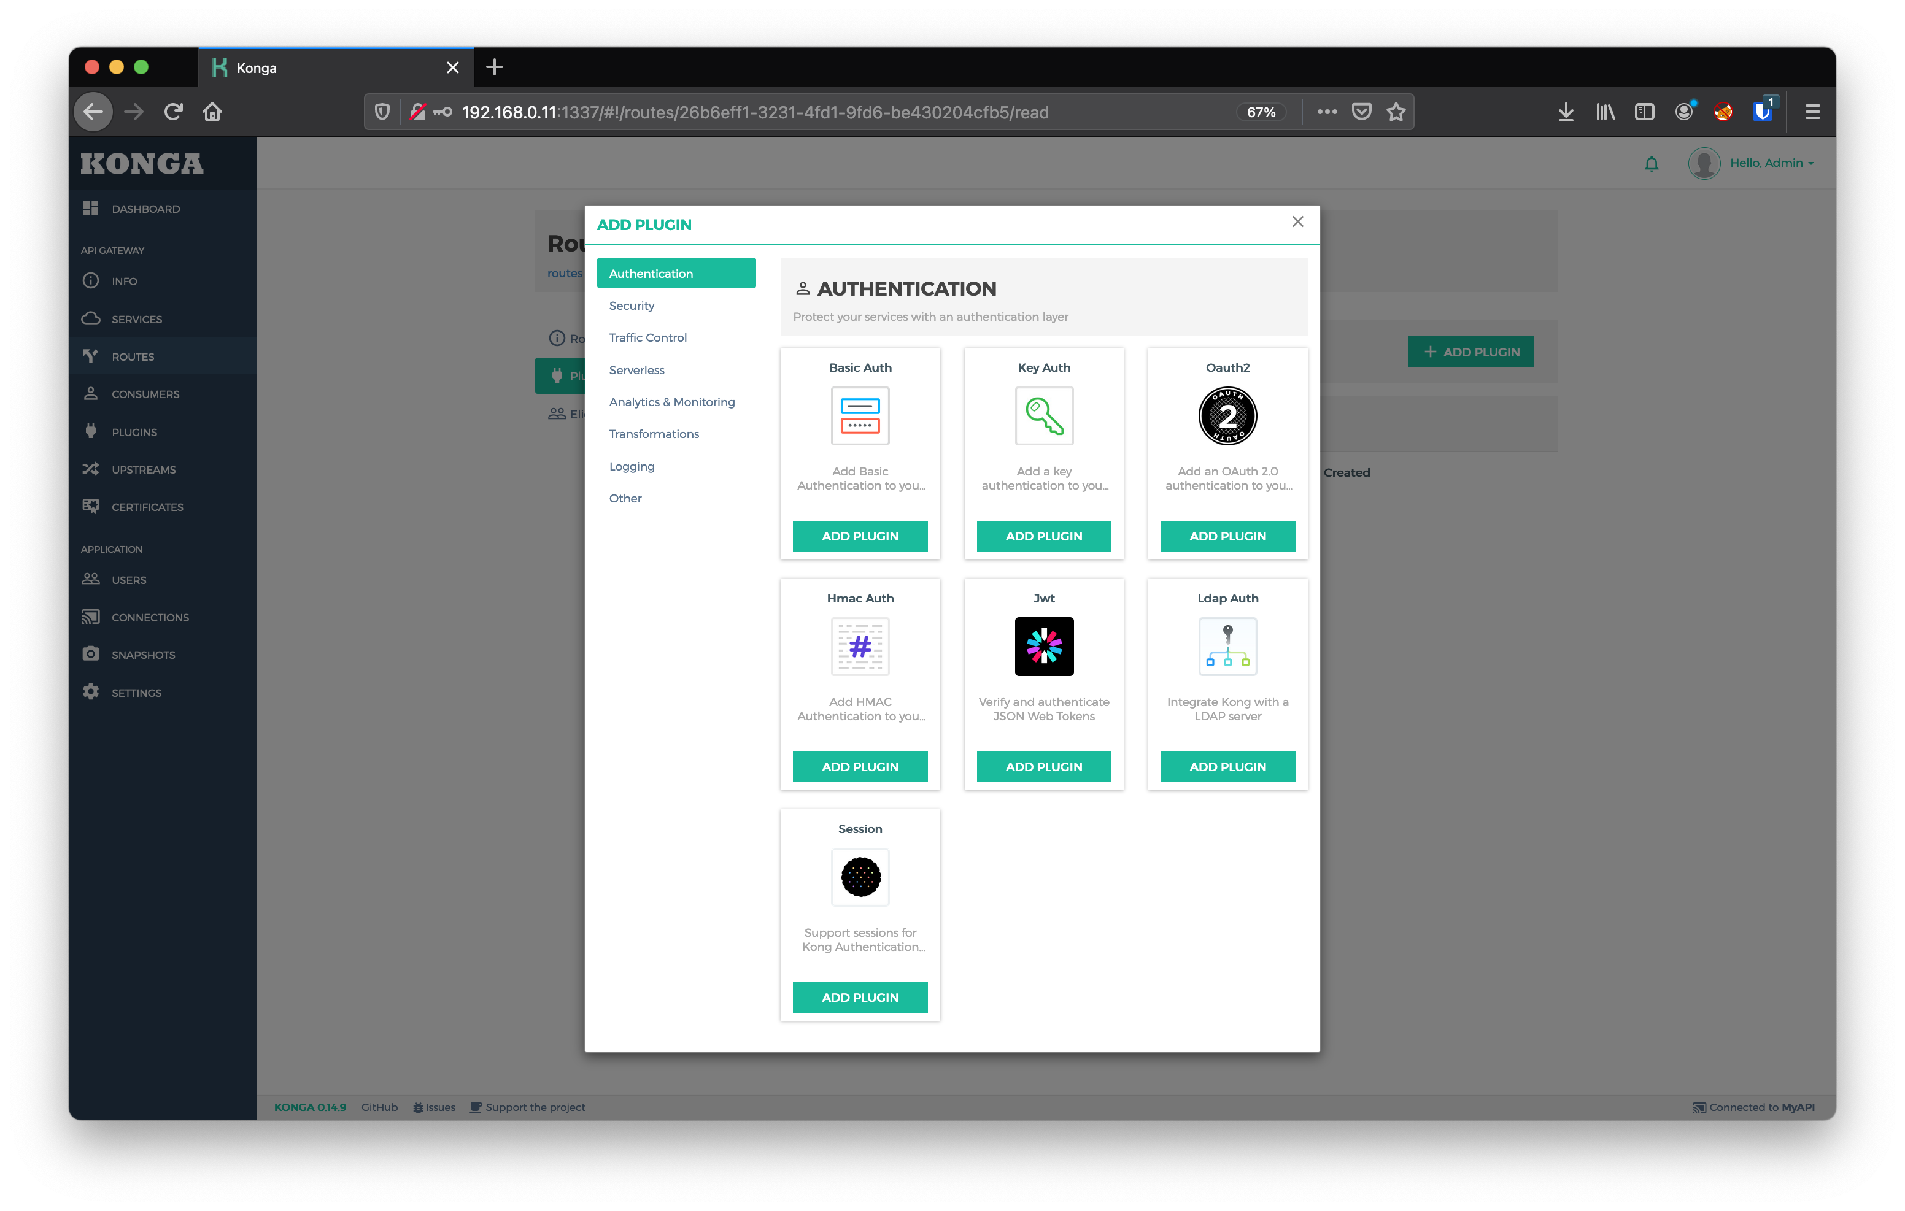The height and width of the screenshot is (1211, 1905).
Task: Click the browser address bar URL
Action: 755,112
